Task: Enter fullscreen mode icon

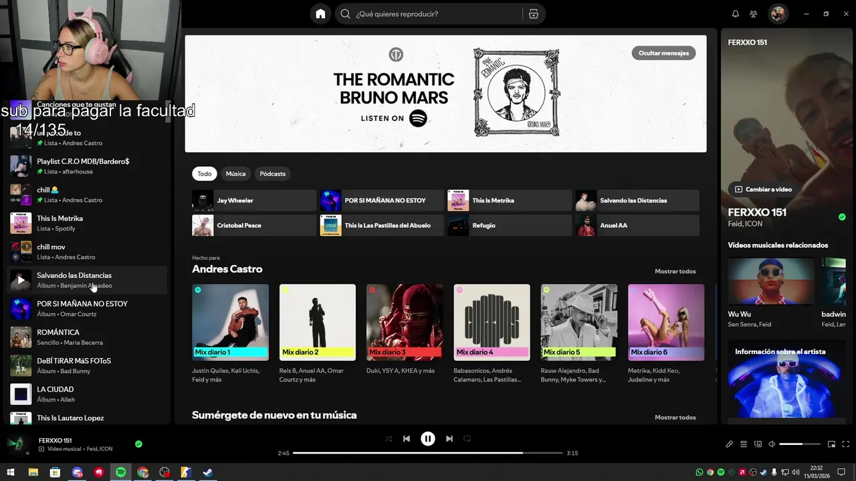Action: (x=846, y=444)
